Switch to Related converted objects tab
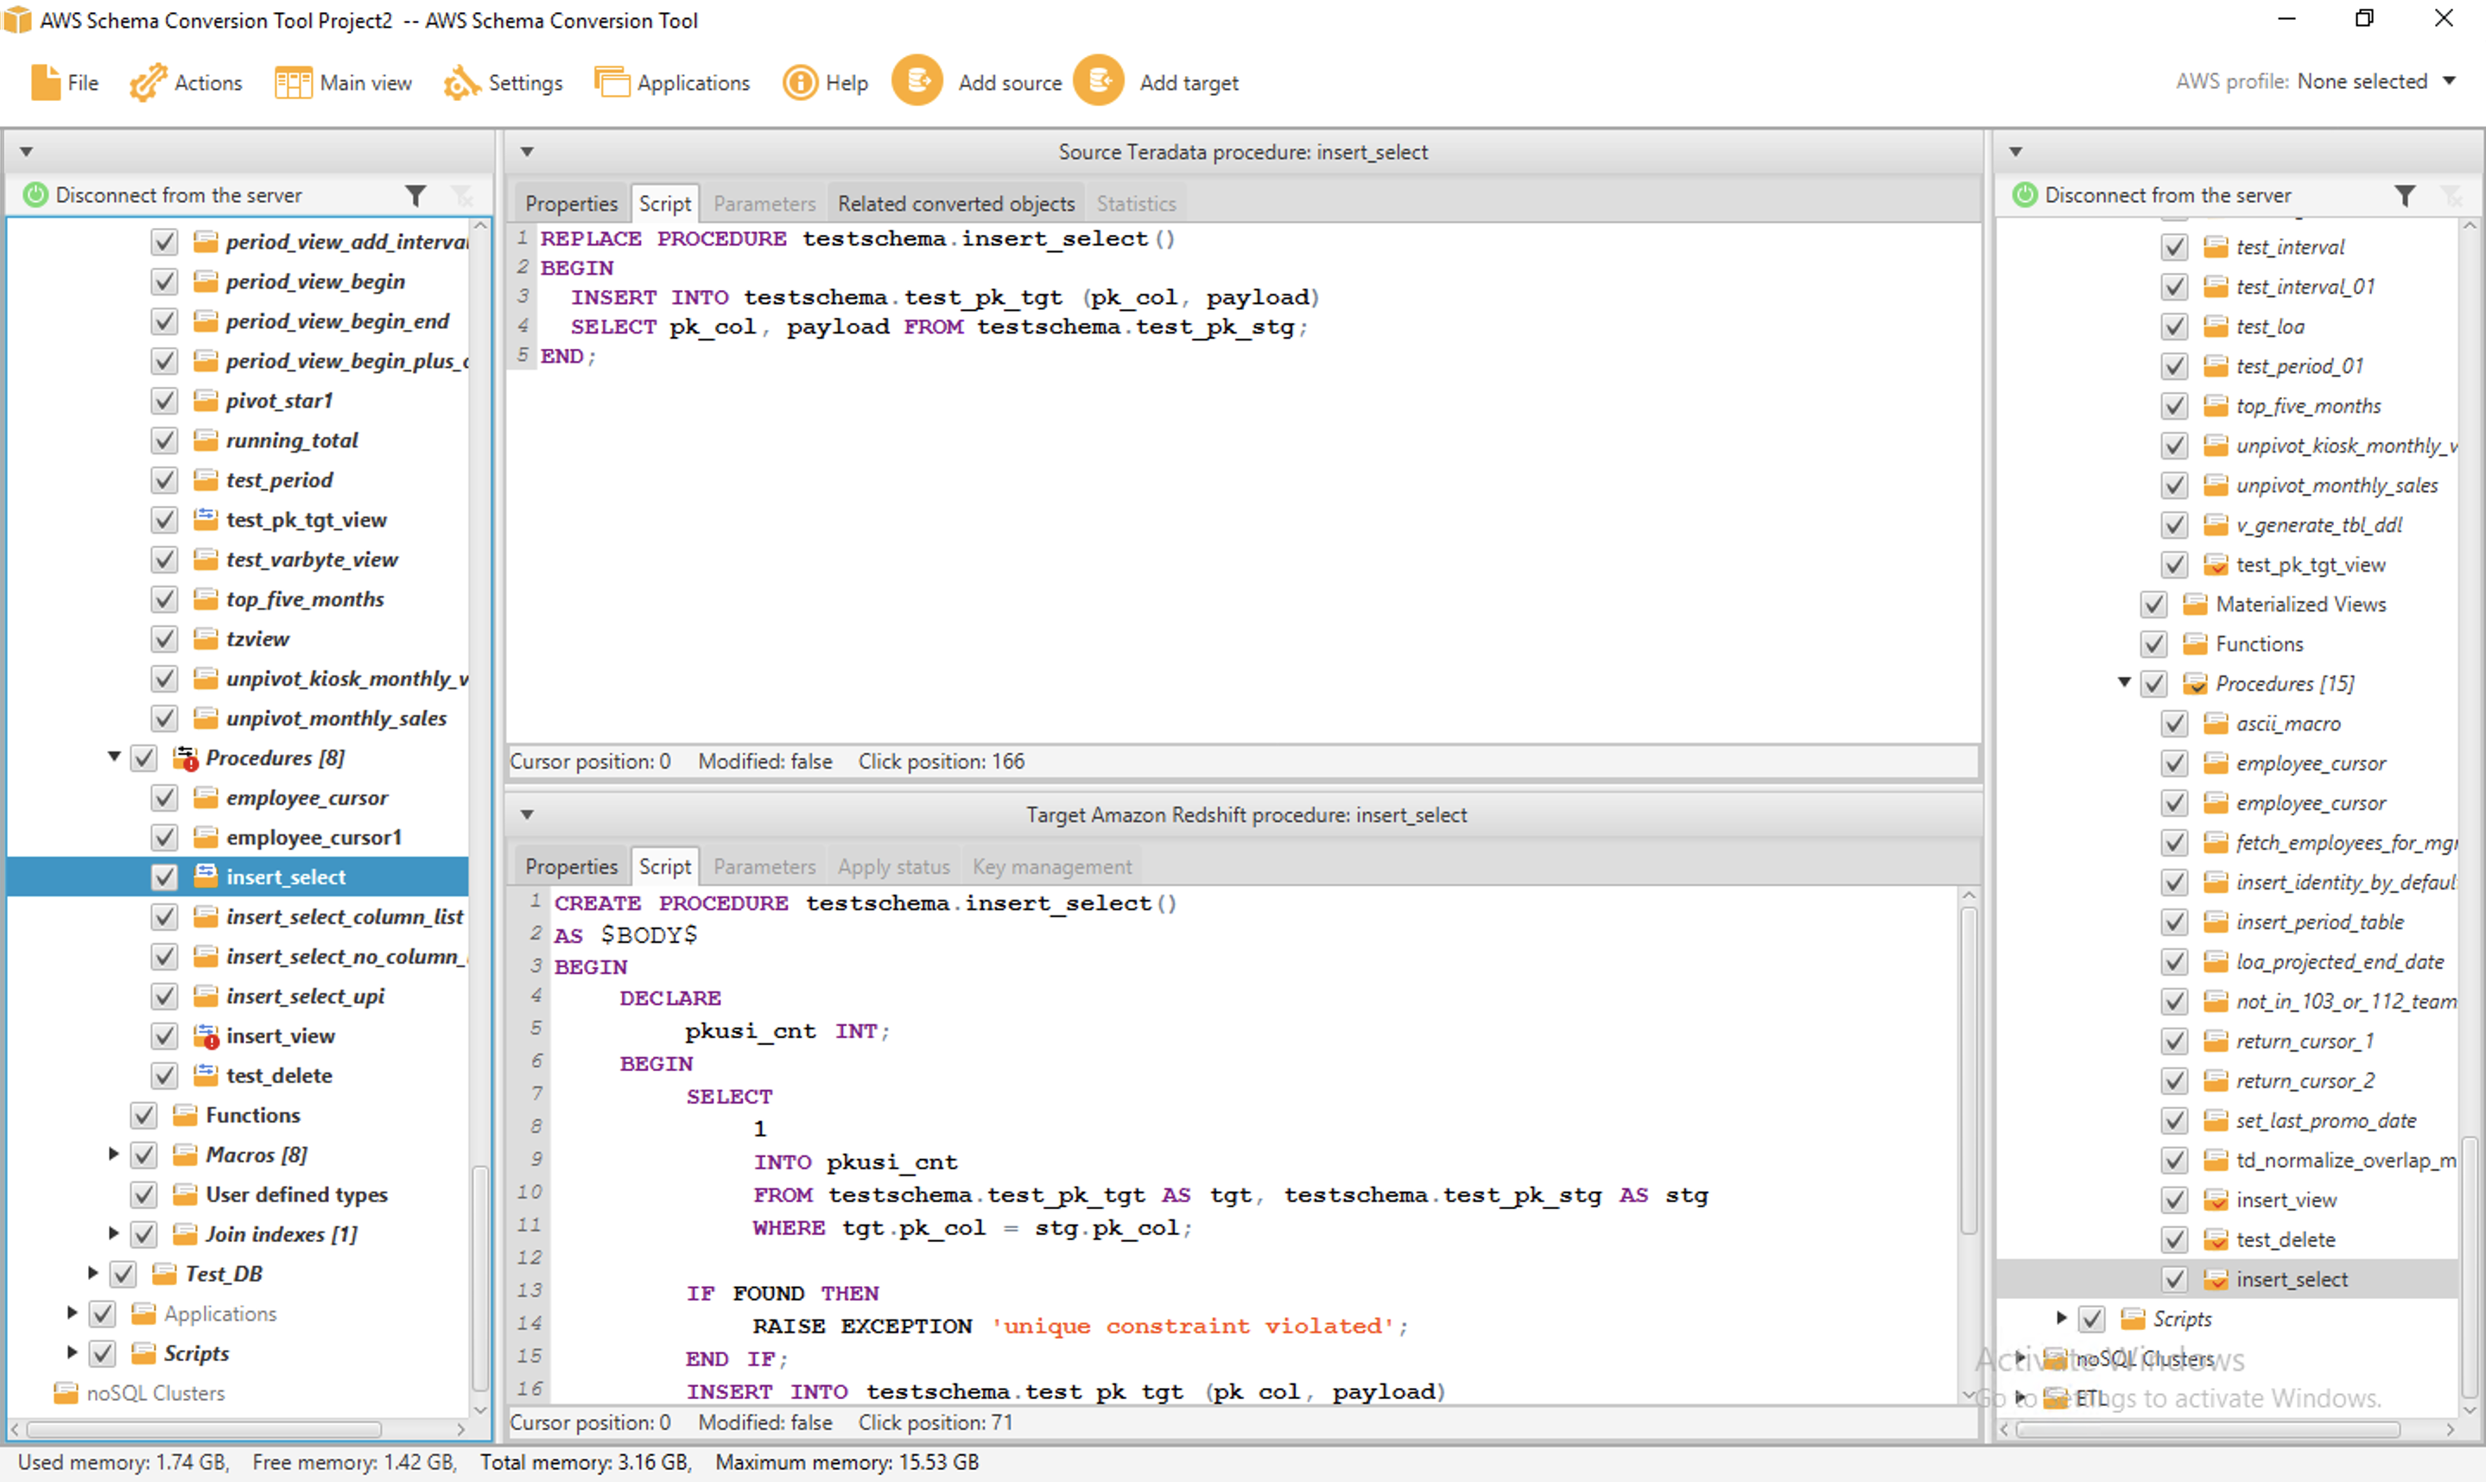Viewport: 2486px width, 1482px height. click(x=956, y=204)
